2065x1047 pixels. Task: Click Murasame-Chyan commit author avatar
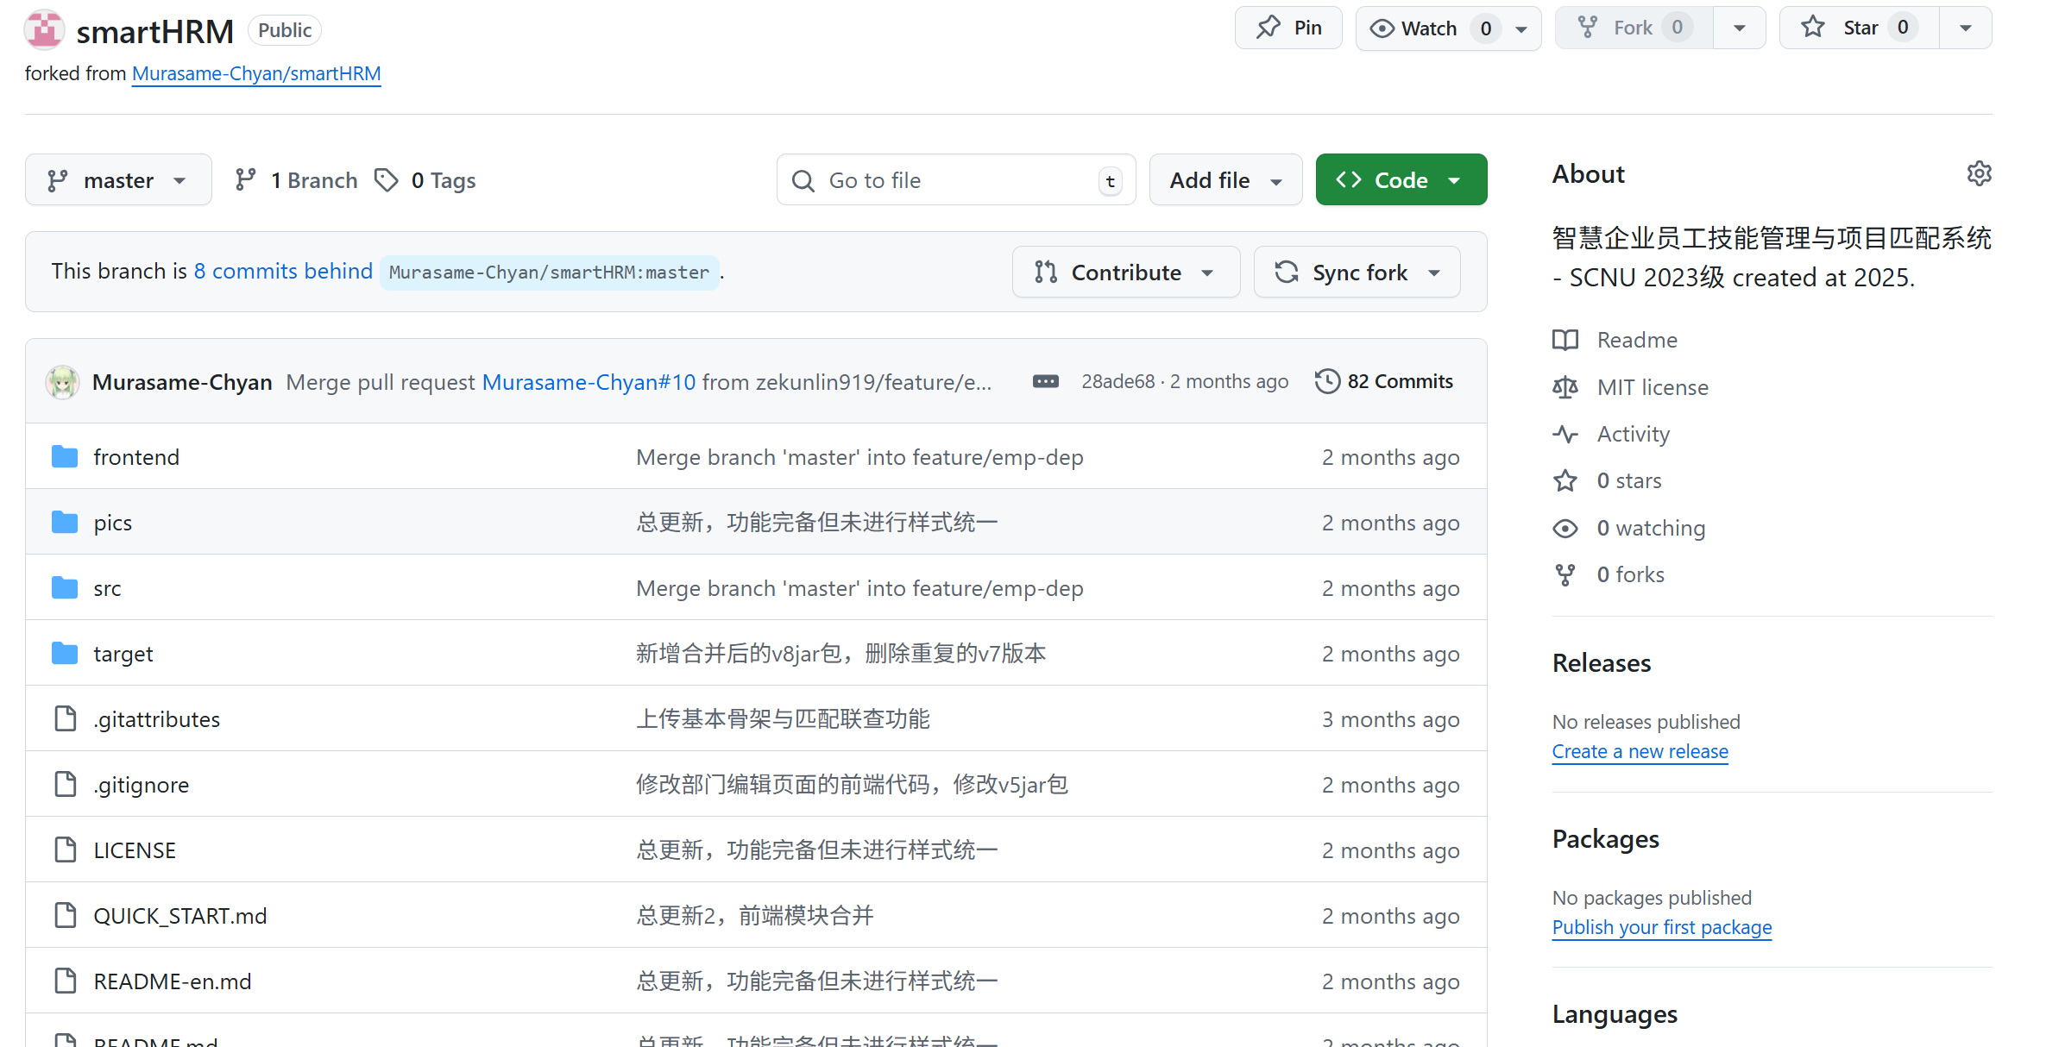(x=62, y=382)
